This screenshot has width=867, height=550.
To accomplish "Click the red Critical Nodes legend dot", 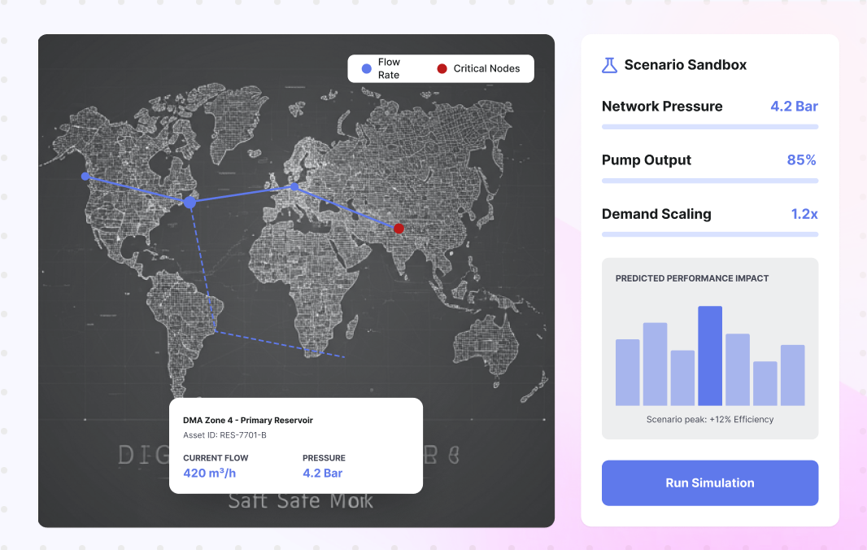I will (442, 69).
